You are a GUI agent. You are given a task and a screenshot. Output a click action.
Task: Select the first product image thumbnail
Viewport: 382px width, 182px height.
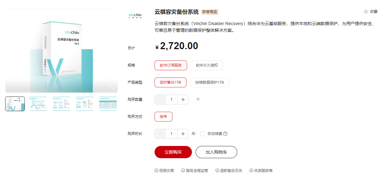click(x=15, y=104)
